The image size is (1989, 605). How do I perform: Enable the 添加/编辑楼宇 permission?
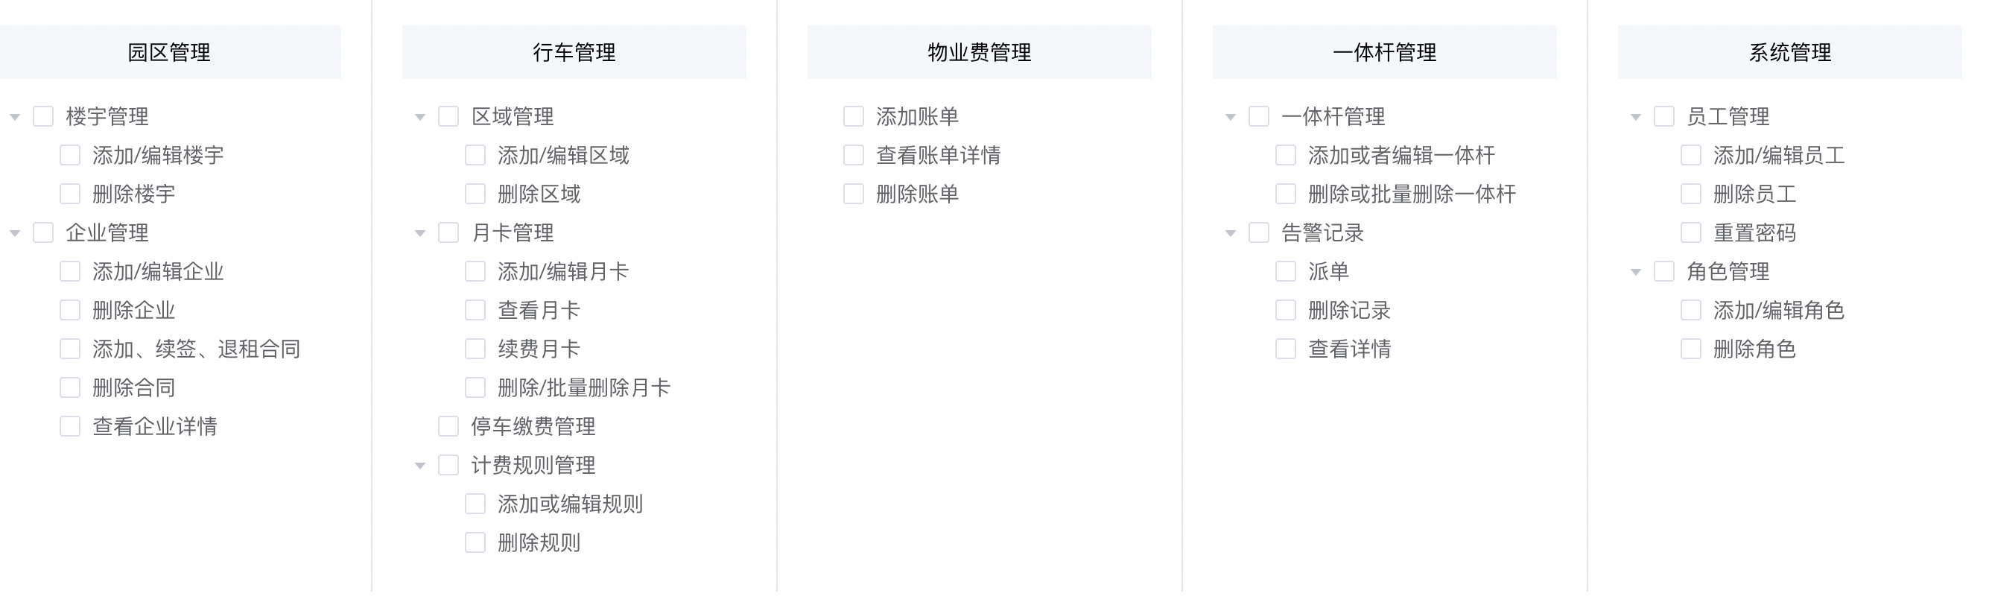click(x=69, y=155)
